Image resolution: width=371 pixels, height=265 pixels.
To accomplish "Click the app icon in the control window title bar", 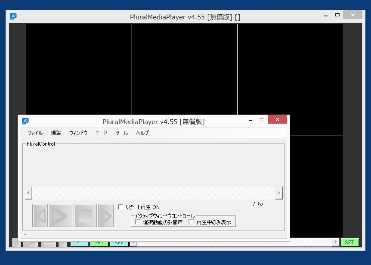I will [x=25, y=121].
